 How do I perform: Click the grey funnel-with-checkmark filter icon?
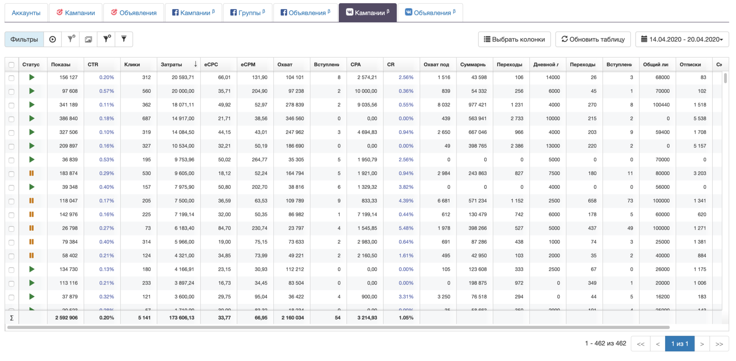click(x=71, y=39)
